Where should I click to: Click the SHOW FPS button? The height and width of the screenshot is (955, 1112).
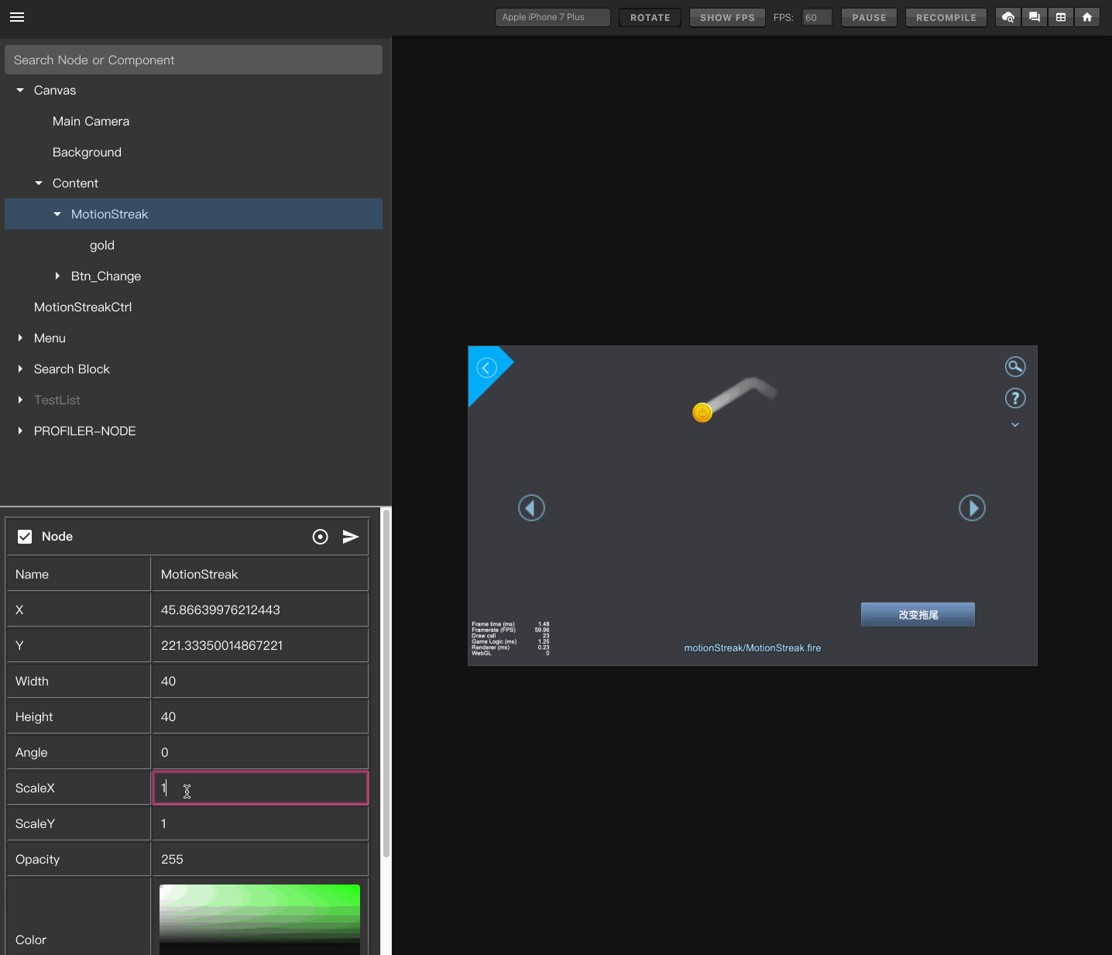[x=727, y=17]
